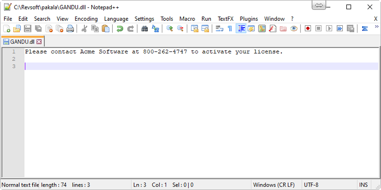
Task: Close the GANDU.dll tab with its X
Action: pyautogui.click(x=39, y=42)
